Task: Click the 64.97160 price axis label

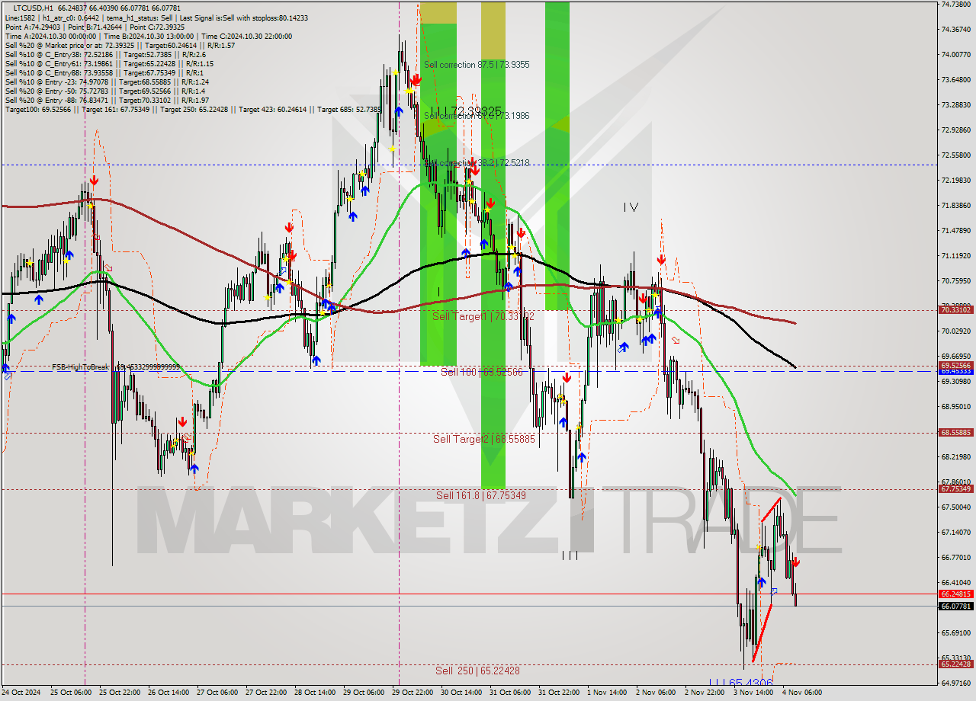Action: point(955,683)
